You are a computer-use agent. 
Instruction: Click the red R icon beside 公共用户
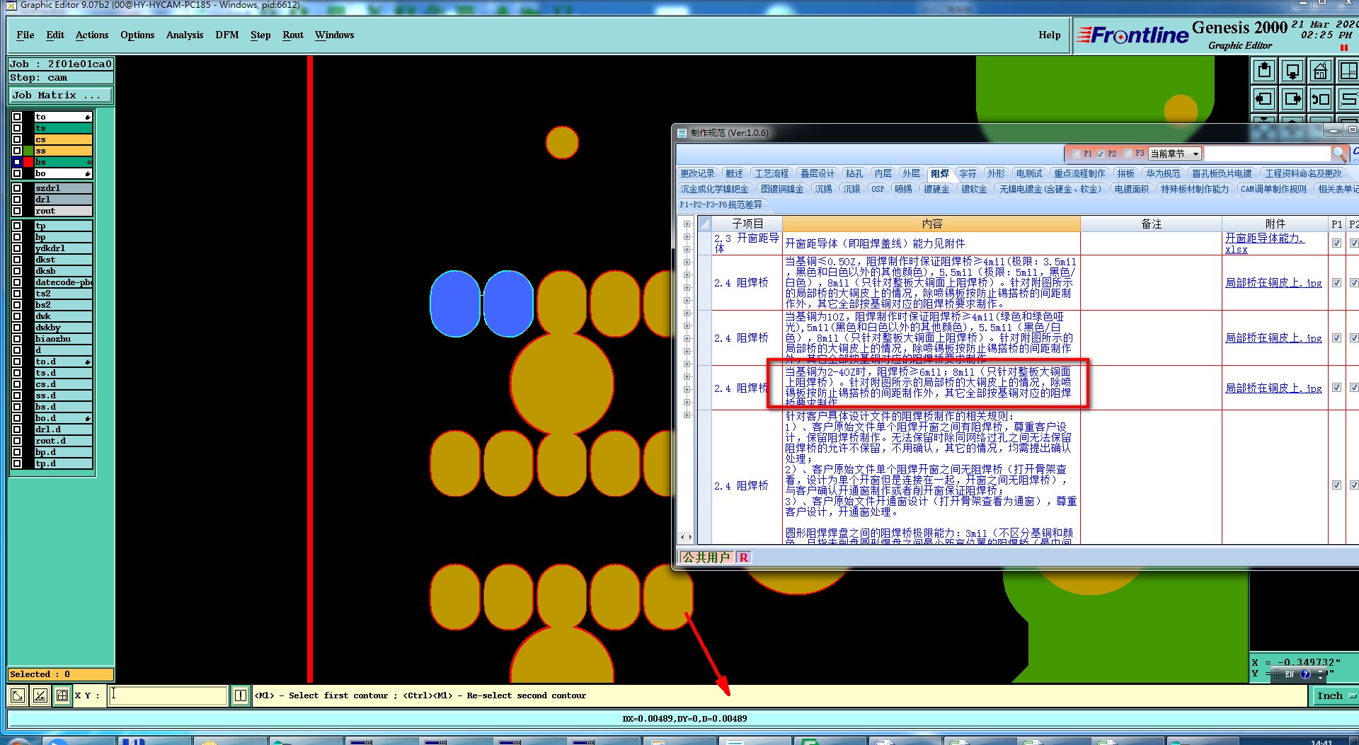[x=743, y=558]
